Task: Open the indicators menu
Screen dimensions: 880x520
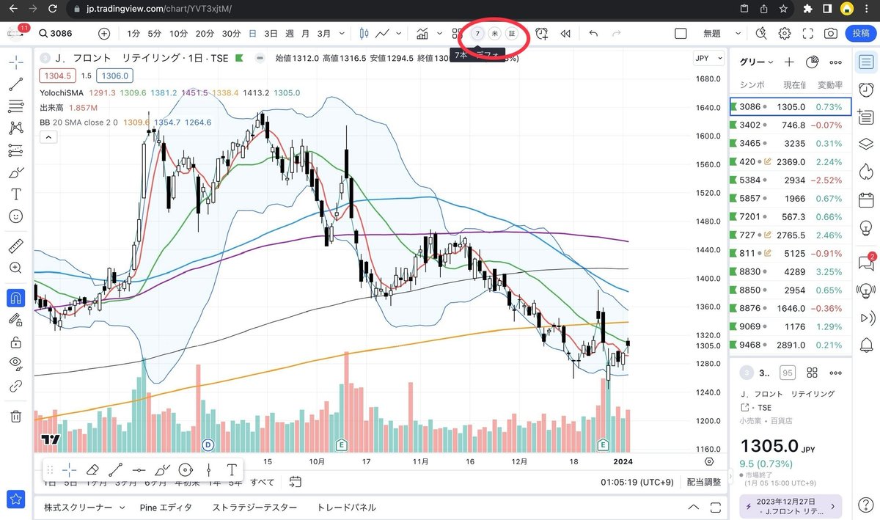Action: pos(422,34)
